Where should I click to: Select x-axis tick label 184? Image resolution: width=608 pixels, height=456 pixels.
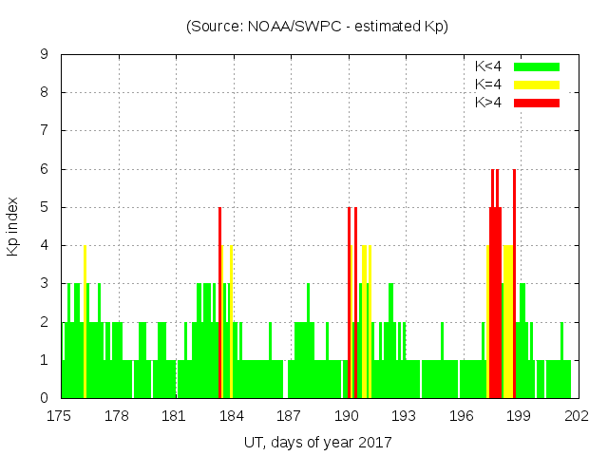point(231,416)
